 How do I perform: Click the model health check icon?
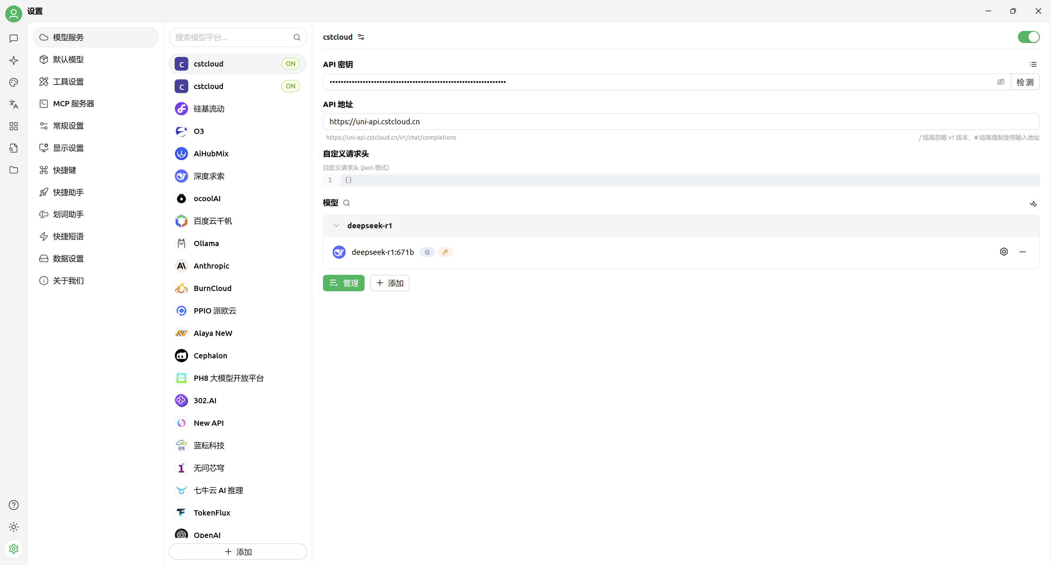click(x=1033, y=203)
